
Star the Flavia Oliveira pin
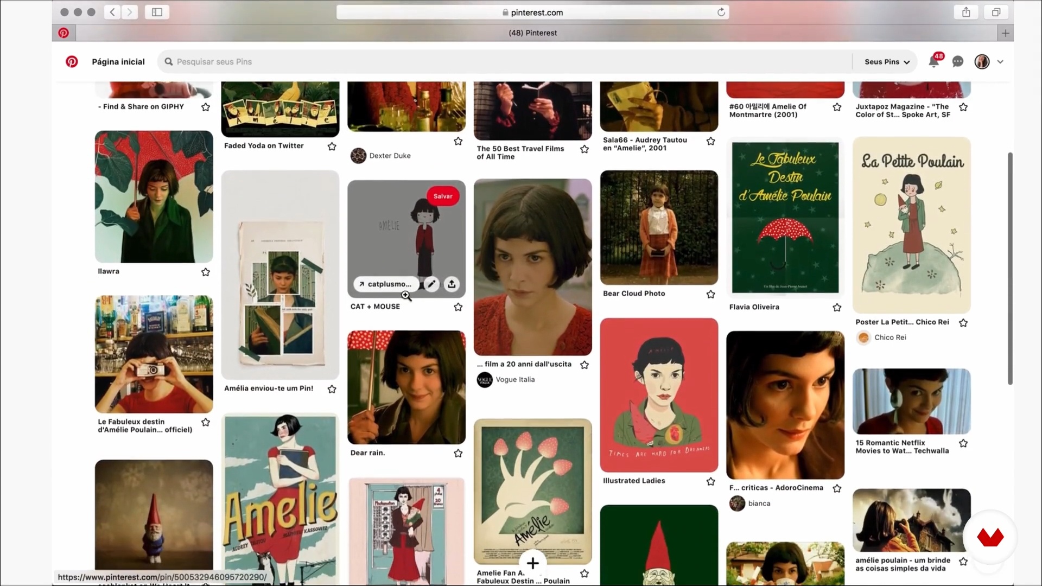[x=837, y=307]
